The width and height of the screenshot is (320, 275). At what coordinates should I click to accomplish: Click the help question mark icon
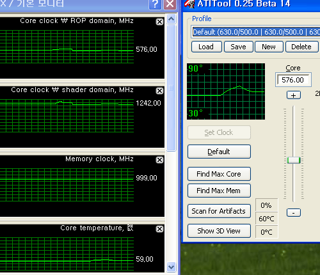pyautogui.click(x=155, y=4)
